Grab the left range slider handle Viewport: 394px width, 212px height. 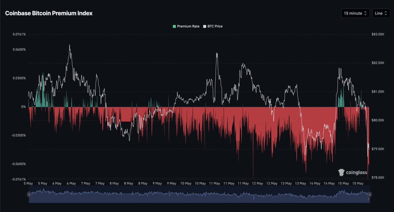(x=29, y=195)
